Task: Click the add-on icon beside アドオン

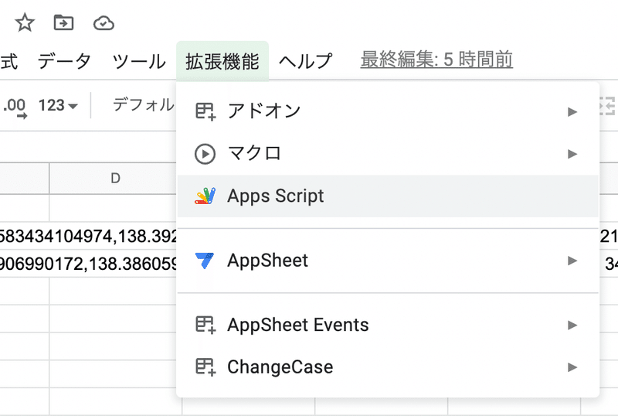Action: 205,111
